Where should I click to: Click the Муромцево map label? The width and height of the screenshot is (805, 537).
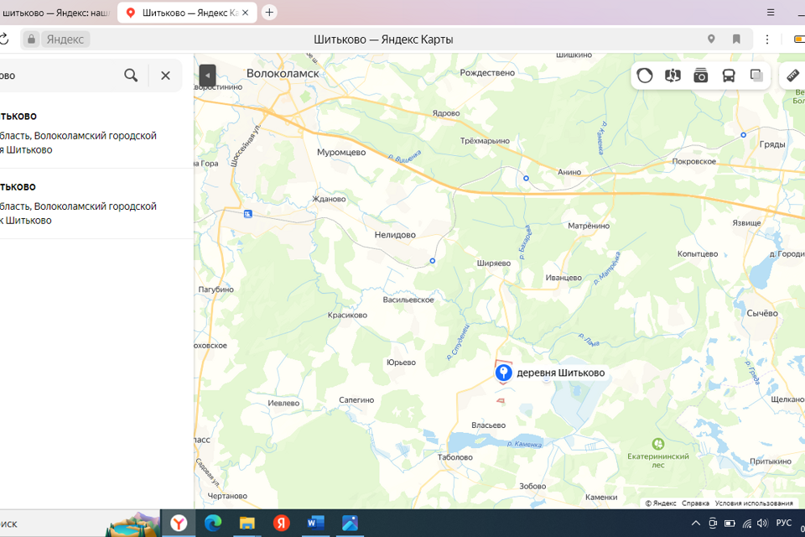[341, 152]
